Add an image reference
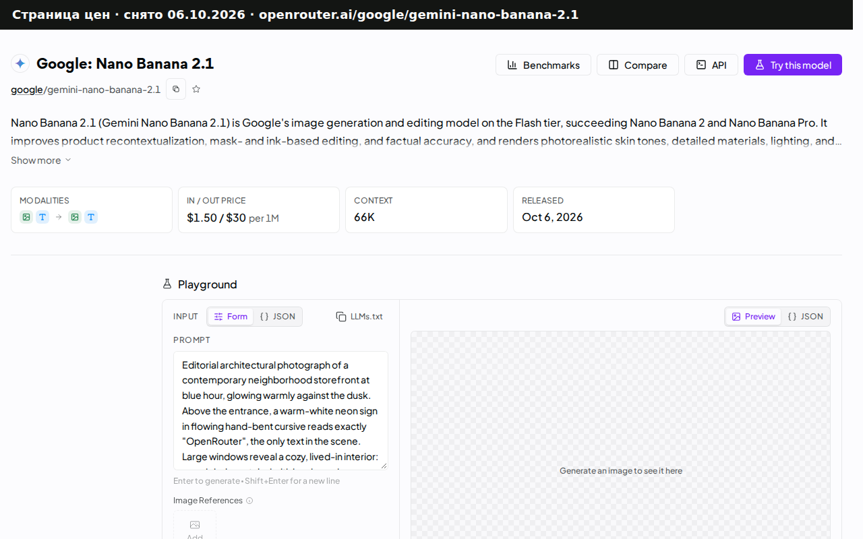 (195, 526)
